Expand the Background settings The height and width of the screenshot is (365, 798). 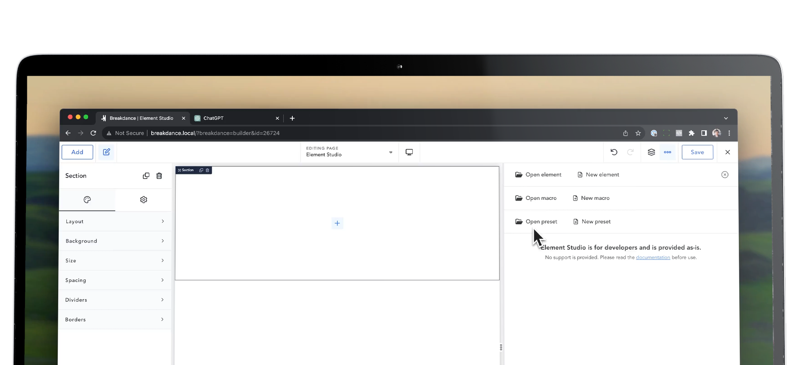point(115,241)
